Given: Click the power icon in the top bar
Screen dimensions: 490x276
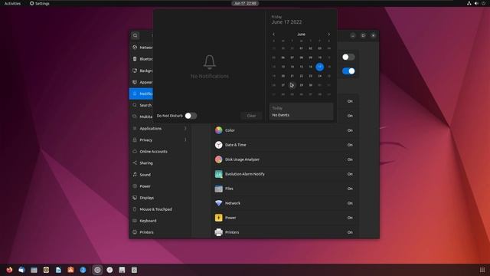Looking at the screenshot, I should [483, 3].
